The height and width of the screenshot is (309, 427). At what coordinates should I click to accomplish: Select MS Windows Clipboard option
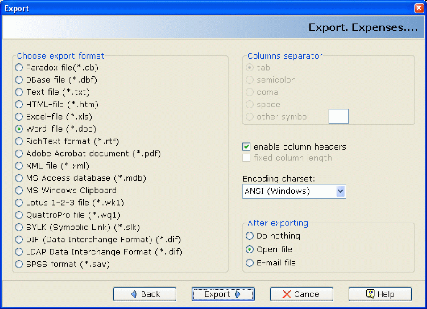(19, 190)
